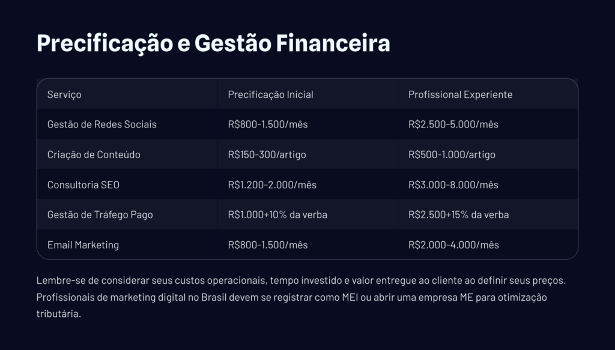The image size is (615, 350).
Task: Select the 'R$1.000+10% da verba' cell
Action: [x=277, y=215]
